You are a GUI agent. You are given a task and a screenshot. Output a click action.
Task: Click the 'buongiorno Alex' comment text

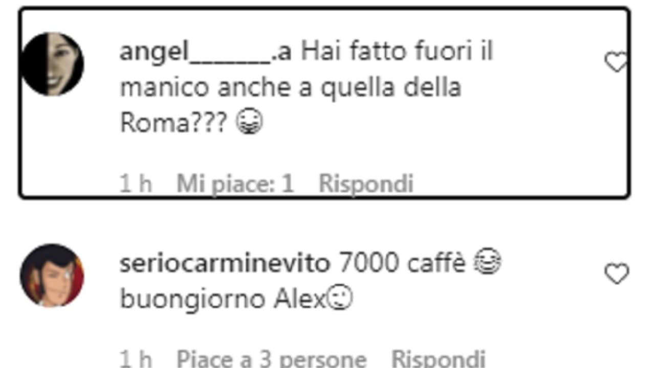pos(223,300)
